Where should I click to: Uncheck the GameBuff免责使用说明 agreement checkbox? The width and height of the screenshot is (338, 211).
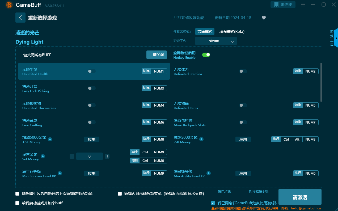pyautogui.click(x=213, y=203)
